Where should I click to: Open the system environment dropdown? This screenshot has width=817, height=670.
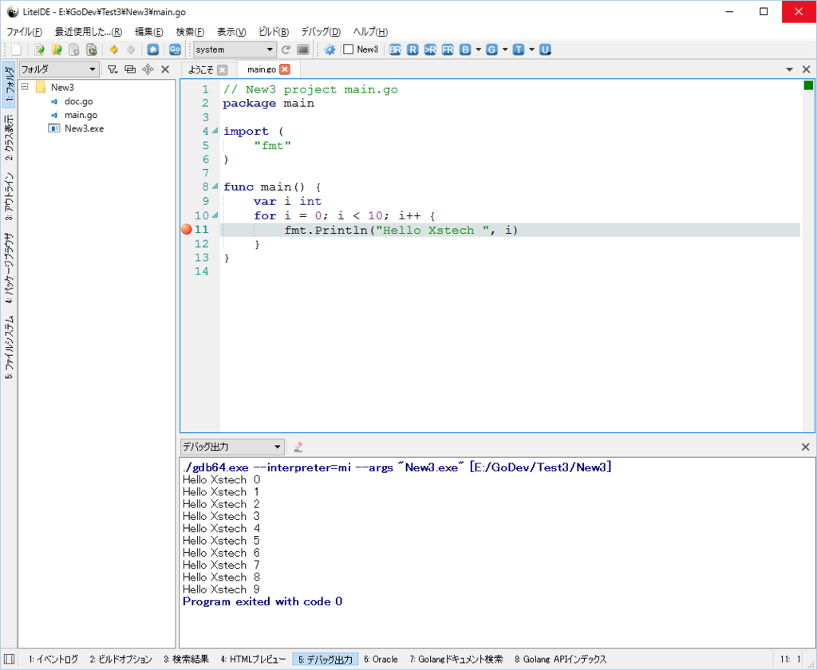[235, 49]
